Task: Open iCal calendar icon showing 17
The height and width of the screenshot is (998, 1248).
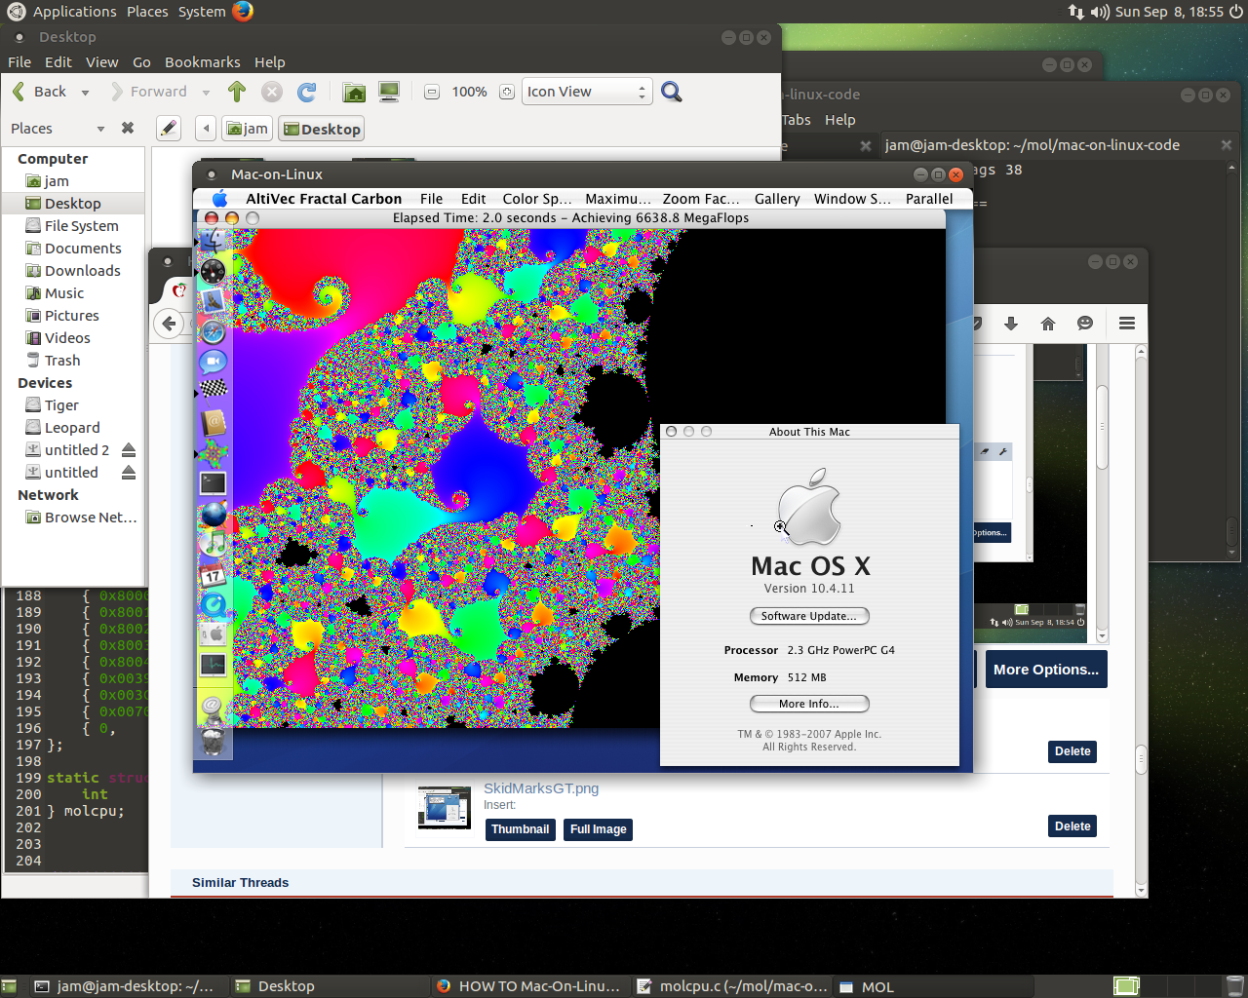Action: pos(213,575)
